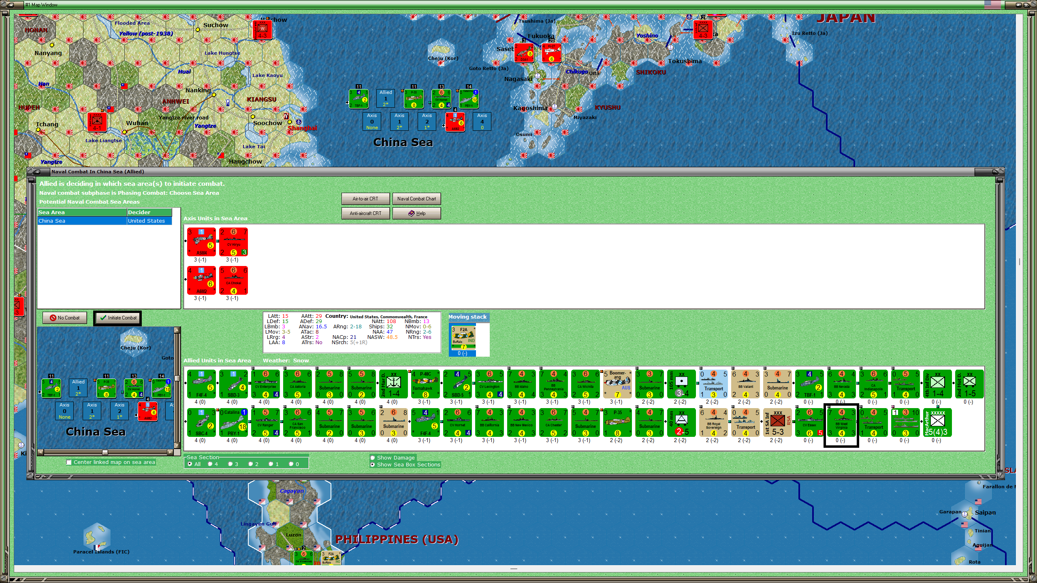Pick the SBD-3 dive bomber unit
1037x583 pixels.
click(233, 384)
